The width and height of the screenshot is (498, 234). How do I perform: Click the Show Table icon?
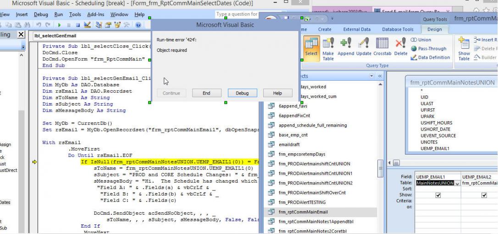click(464, 49)
